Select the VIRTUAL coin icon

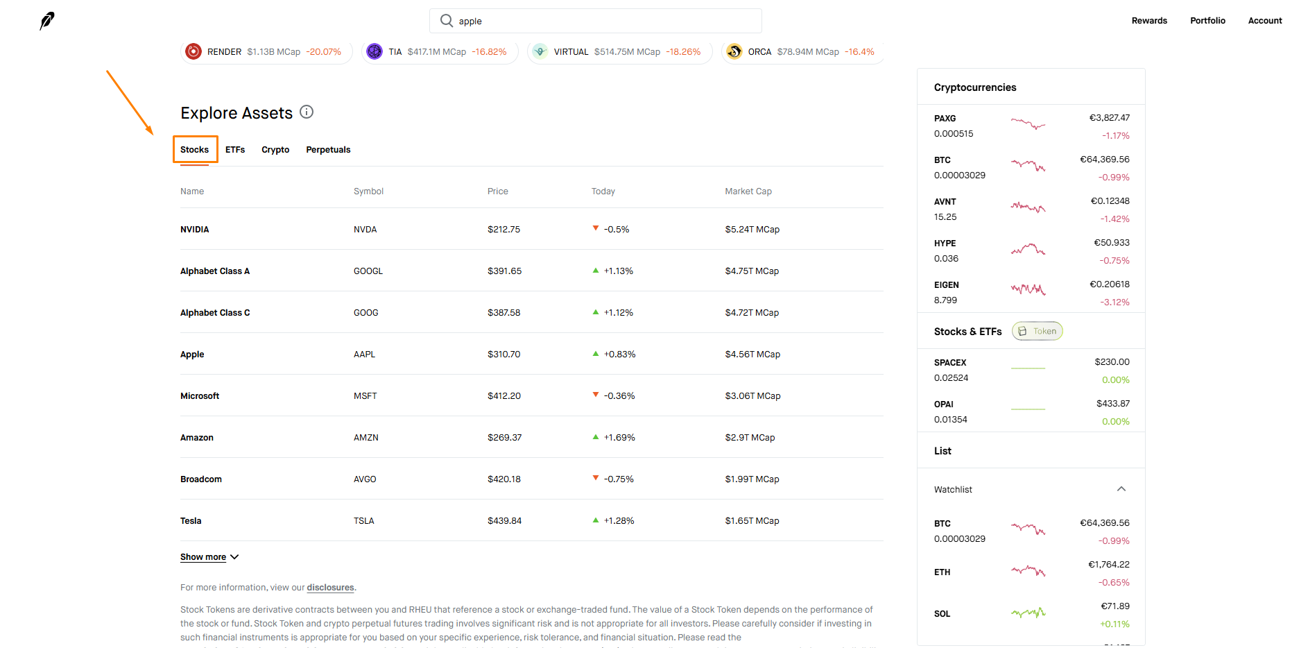(x=540, y=51)
